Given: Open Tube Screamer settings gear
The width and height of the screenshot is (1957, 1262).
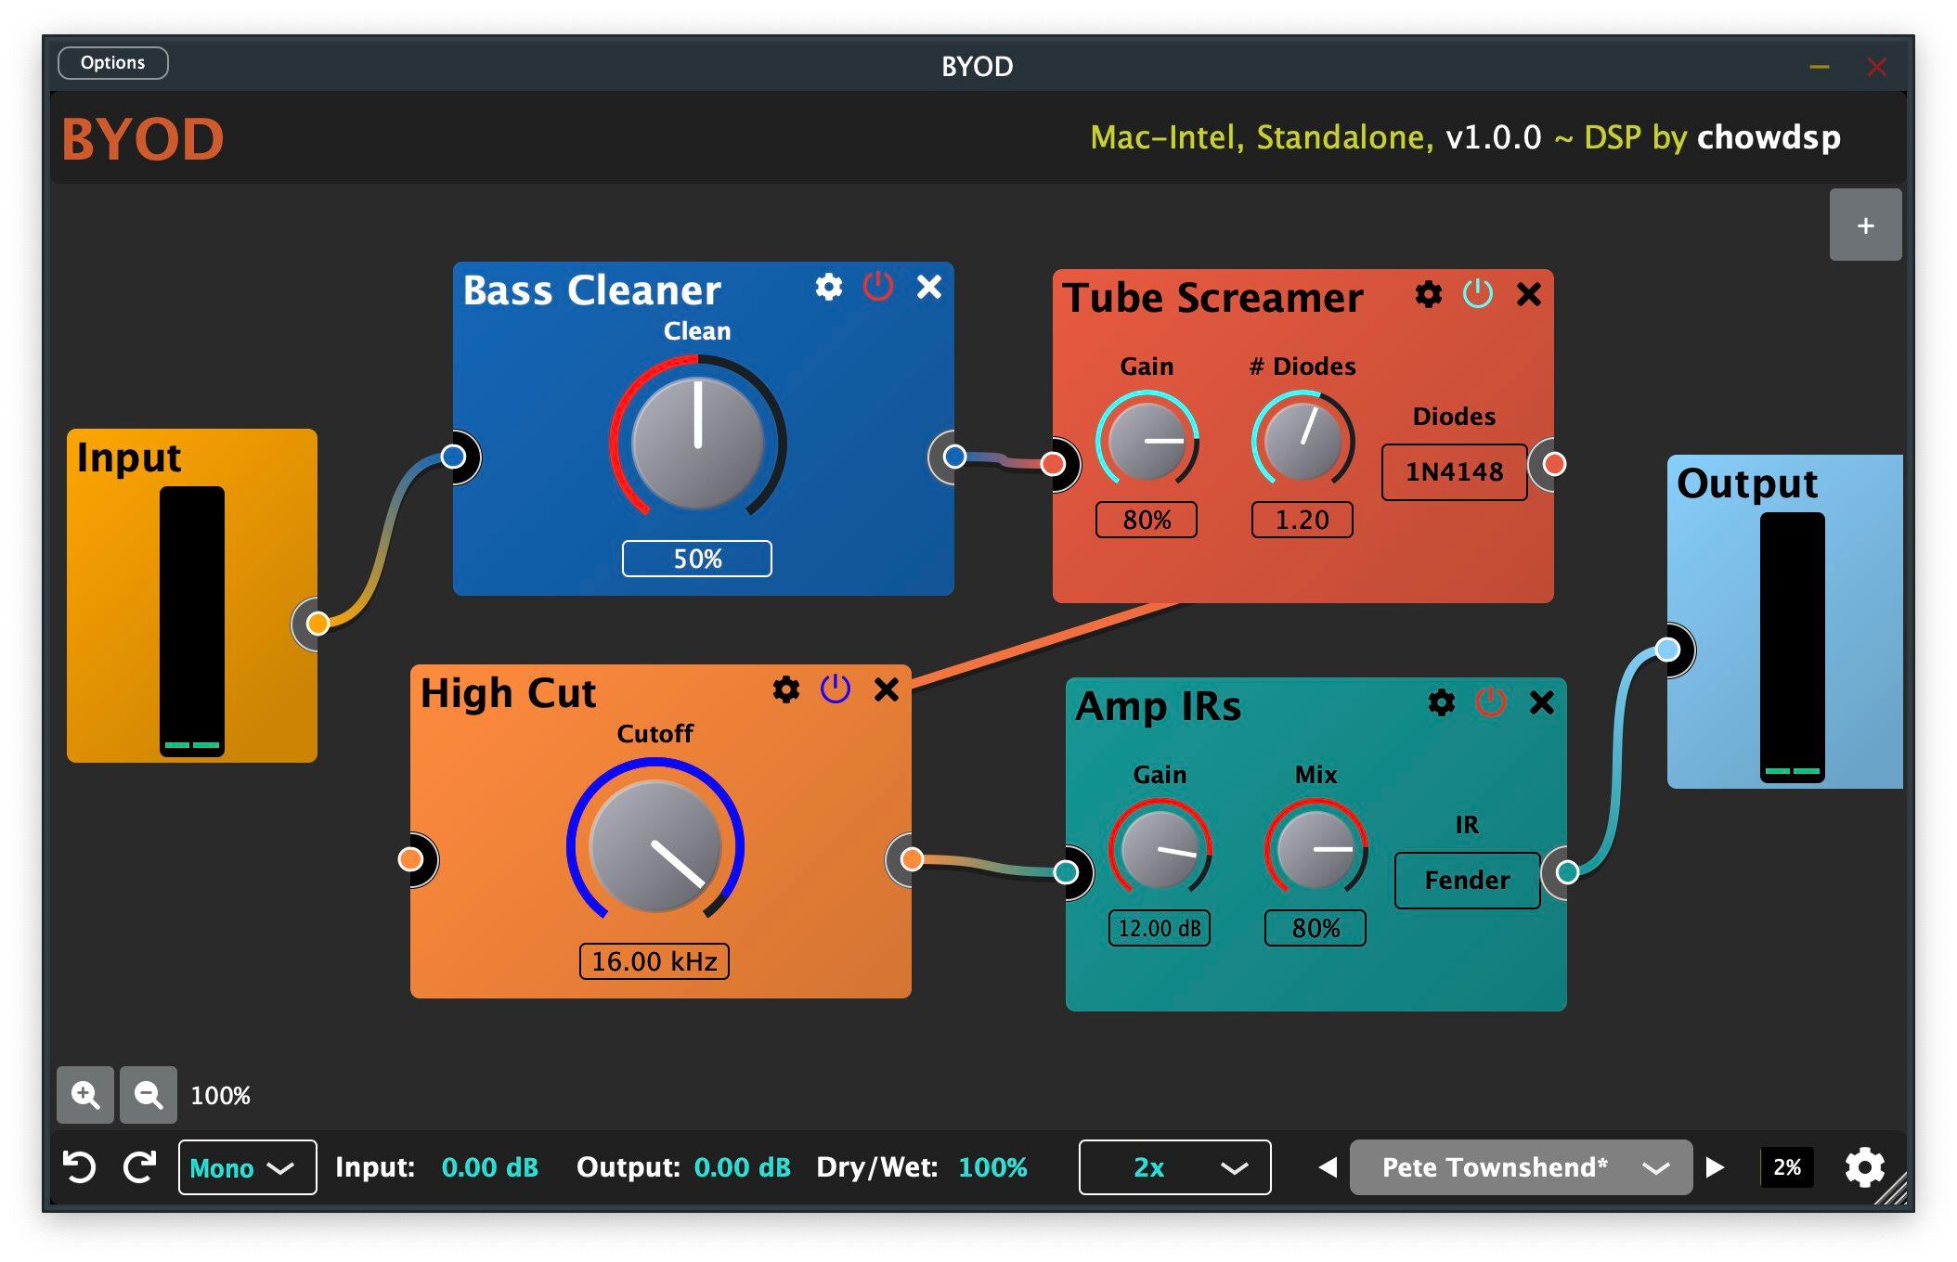Looking at the screenshot, I should (x=1429, y=295).
